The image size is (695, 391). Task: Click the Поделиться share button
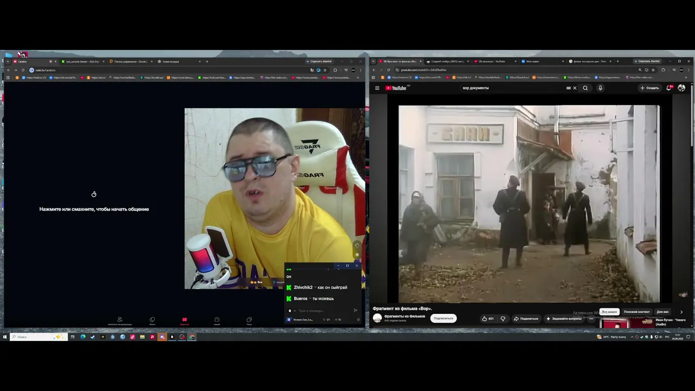pos(526,319)
